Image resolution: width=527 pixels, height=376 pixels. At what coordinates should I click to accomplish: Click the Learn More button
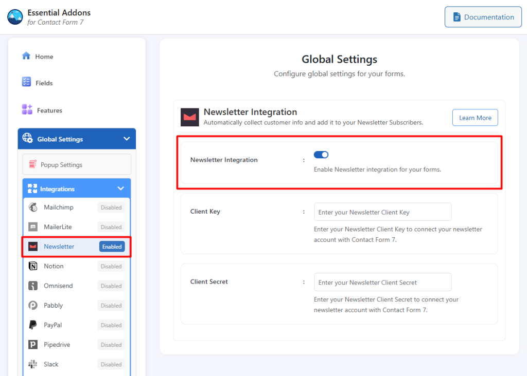[475, 118]
